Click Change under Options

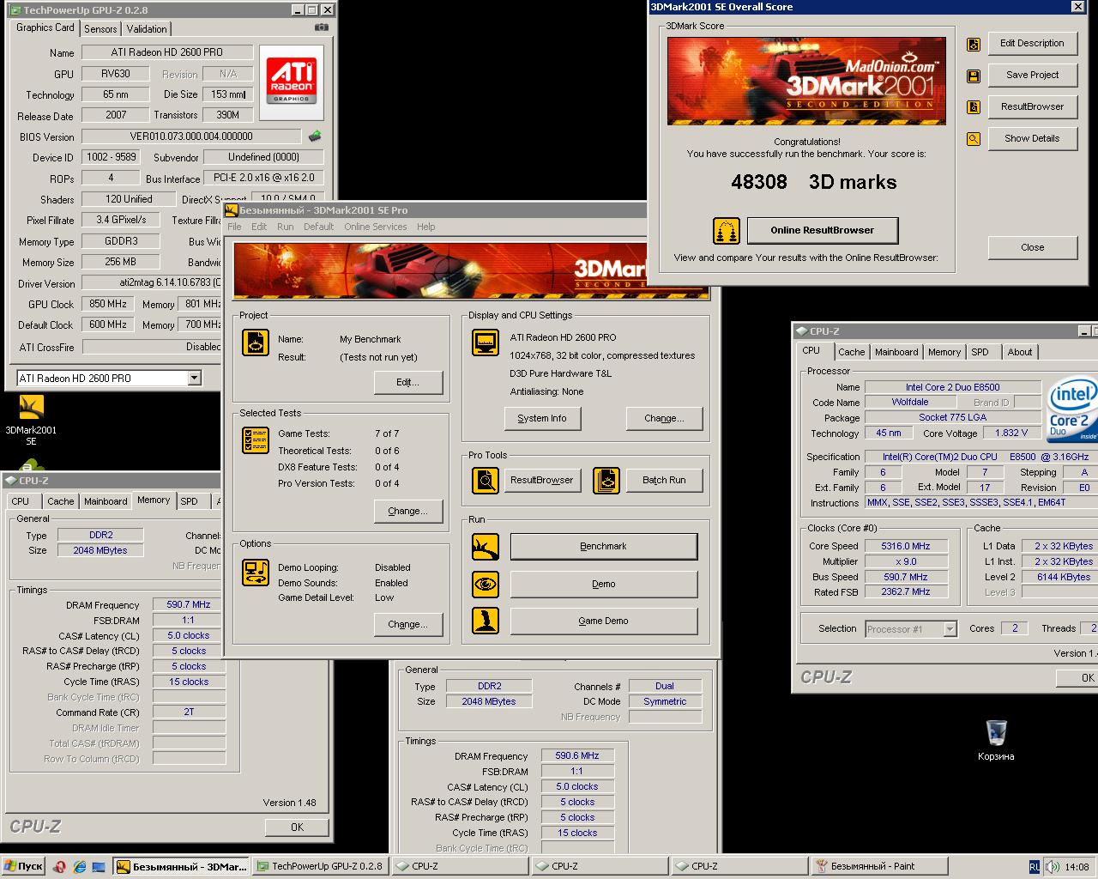408,624
